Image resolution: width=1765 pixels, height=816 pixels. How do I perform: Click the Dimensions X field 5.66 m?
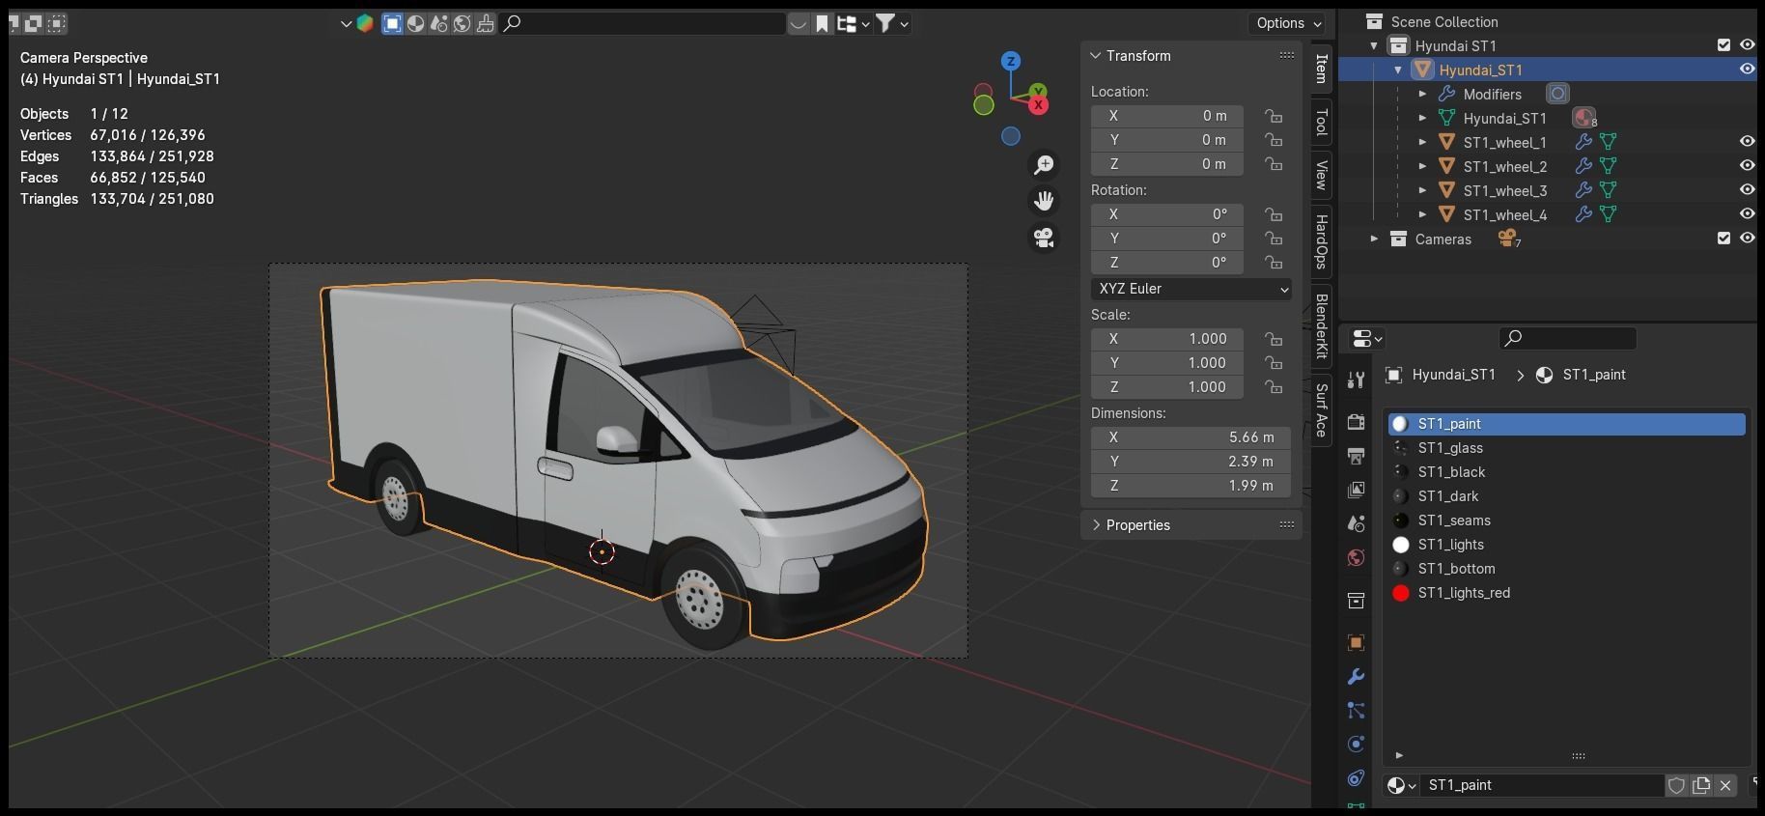pos(1191,437)
